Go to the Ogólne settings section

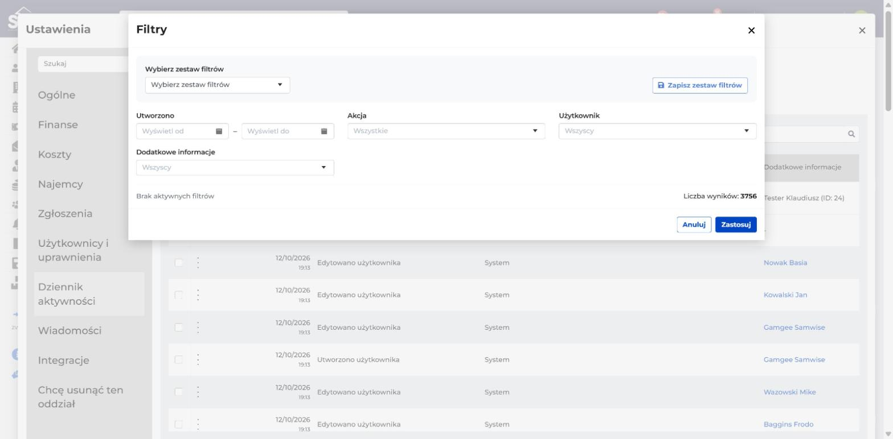tap(57, 95)
